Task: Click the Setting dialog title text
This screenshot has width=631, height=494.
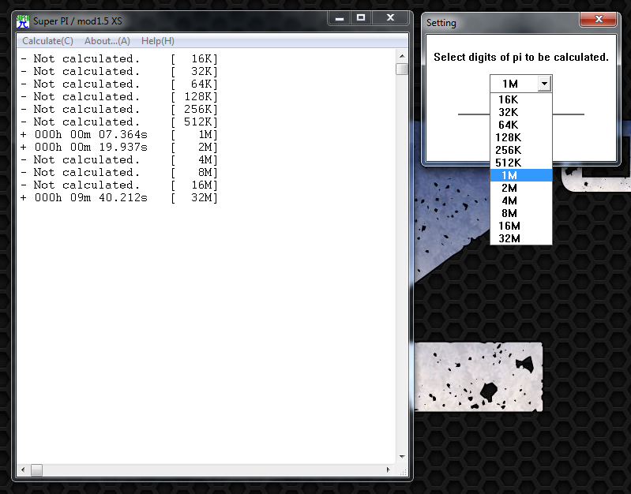Action: coord(441,23)
